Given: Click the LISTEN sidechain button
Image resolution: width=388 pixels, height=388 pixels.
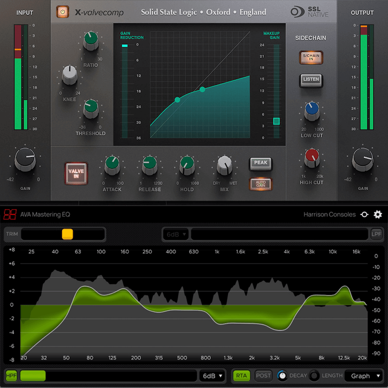Looking at the screenshot, I should 310,80.
